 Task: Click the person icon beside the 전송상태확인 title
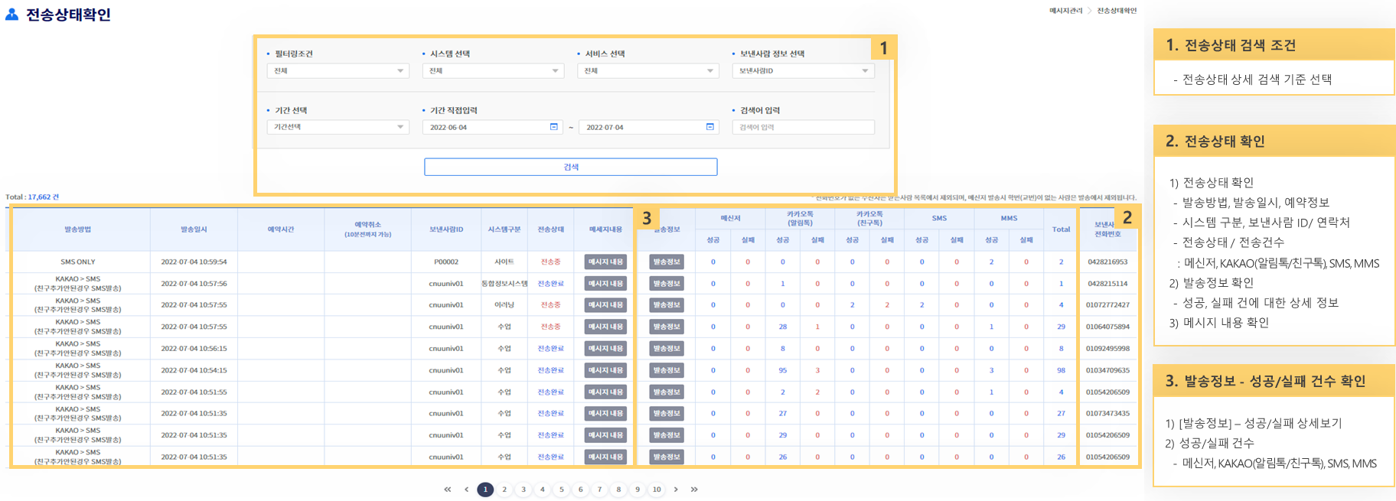point(11,15)
